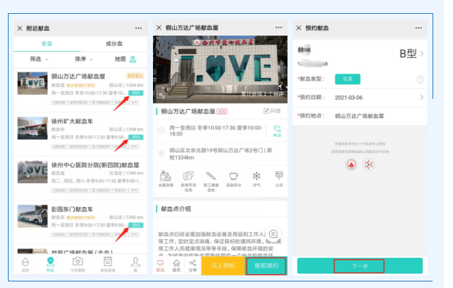The height and width of the screenshot is (288, 453).
Task: Expand the 排序 sort dropdown
Action: (x=84, y=59)
